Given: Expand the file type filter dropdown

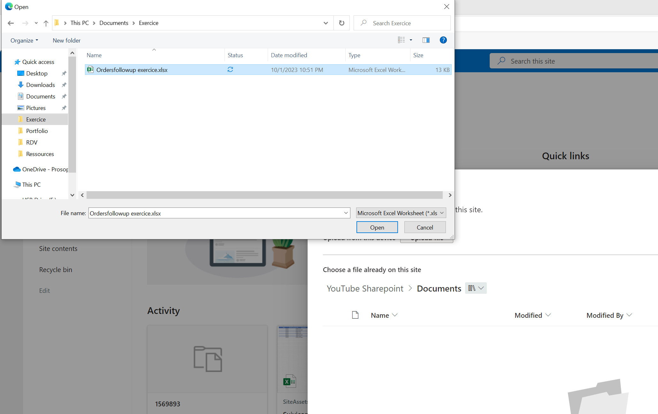Looking at the screenshot, I should click(x=401, y=213).
